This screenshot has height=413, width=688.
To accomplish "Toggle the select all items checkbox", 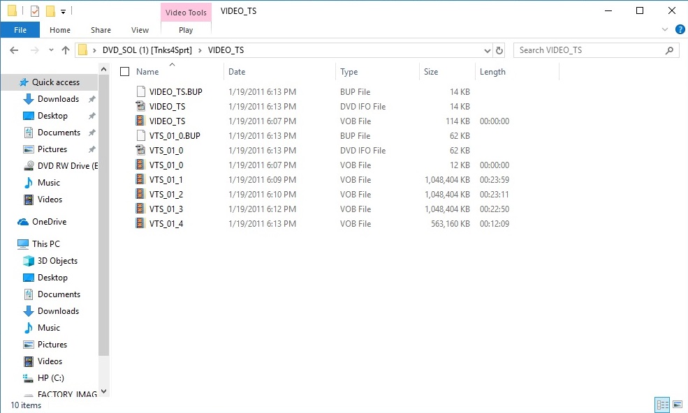I will [124, 71].
